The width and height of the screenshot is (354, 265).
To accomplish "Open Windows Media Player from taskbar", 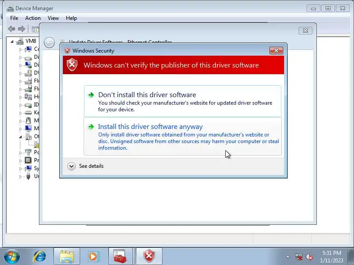I will tap(93, 257).
